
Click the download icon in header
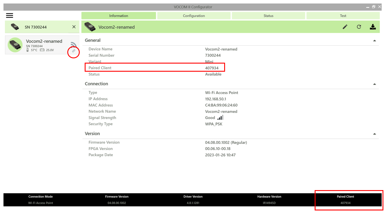373,27
